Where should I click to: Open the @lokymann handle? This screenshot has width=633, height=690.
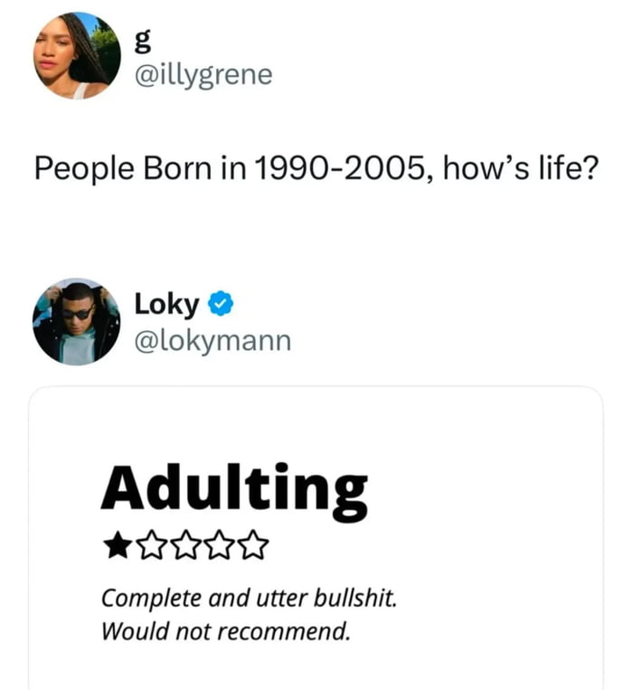pos(213,340)
